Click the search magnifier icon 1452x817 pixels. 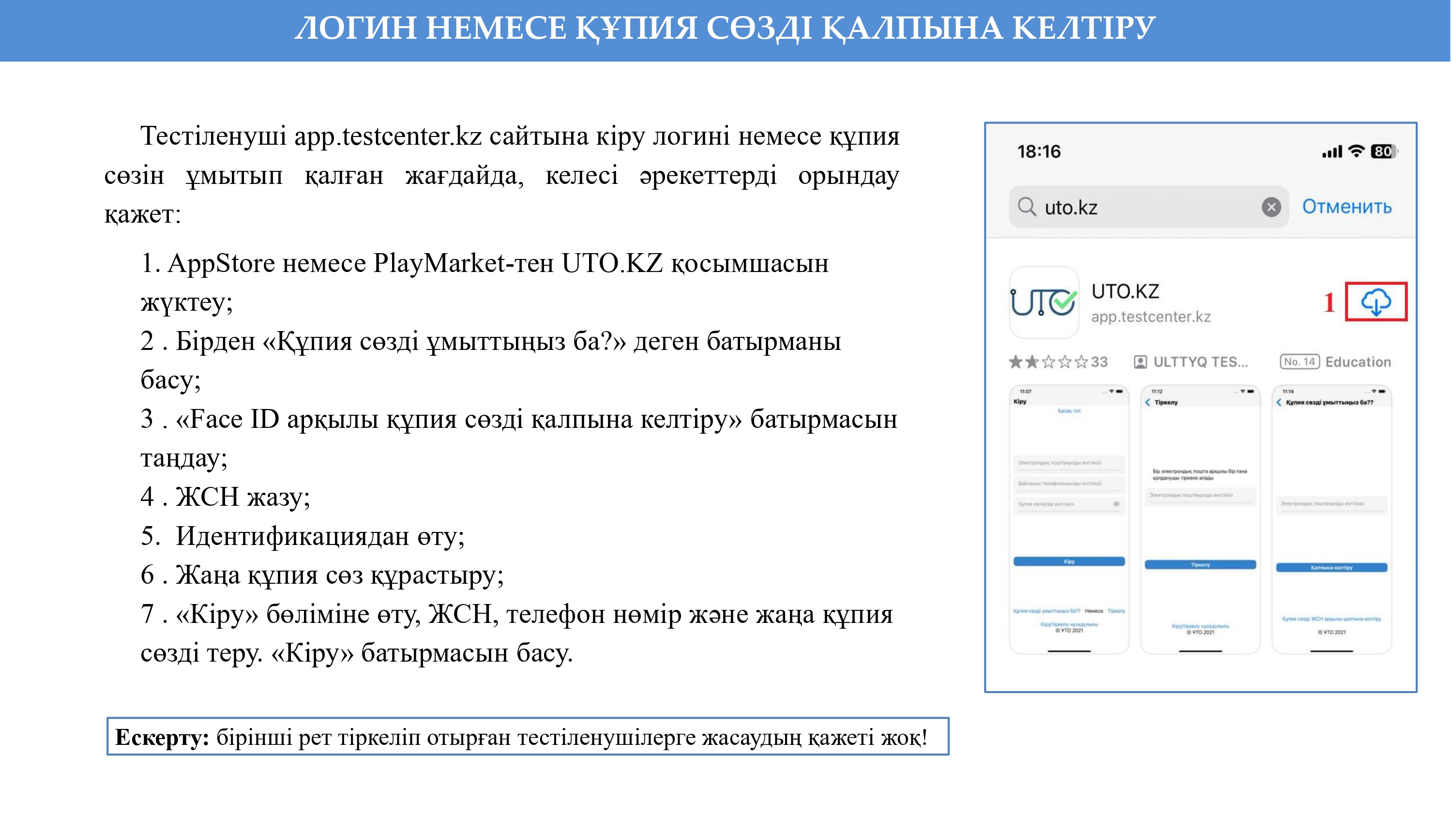pos(1027,207)
